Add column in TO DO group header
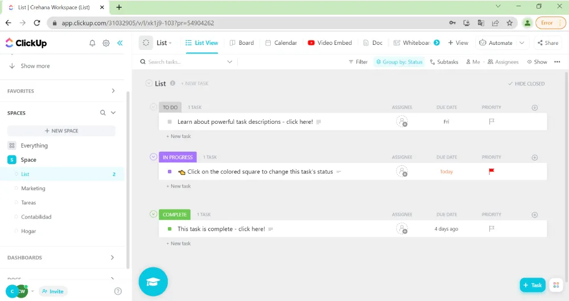 click(x=534, y=107)
